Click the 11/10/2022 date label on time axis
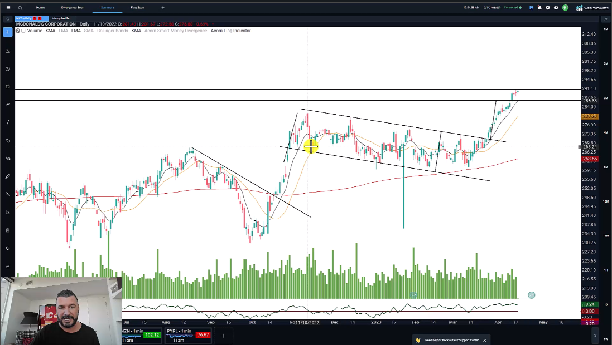 tap(307, 322)
